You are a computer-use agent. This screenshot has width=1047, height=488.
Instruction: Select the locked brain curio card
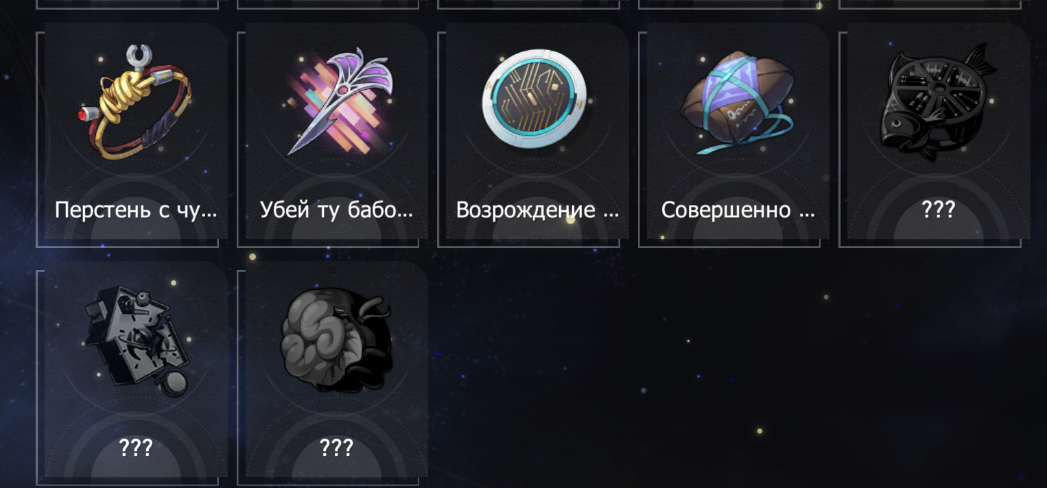click(x=337, y=369)
